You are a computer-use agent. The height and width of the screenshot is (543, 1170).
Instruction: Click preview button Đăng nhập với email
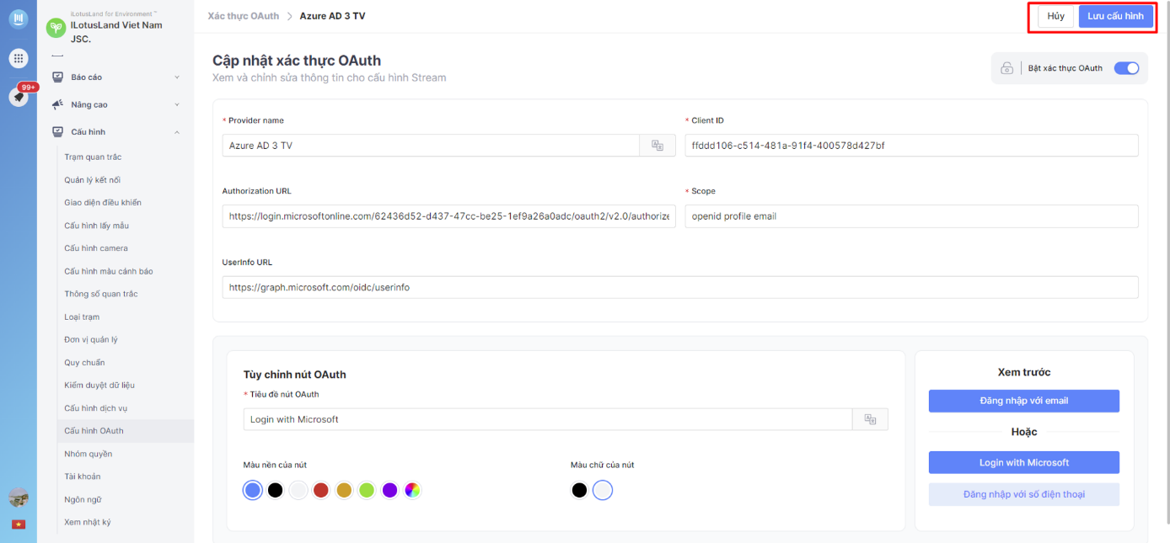pyautogui.click(x=1024, y=401)
